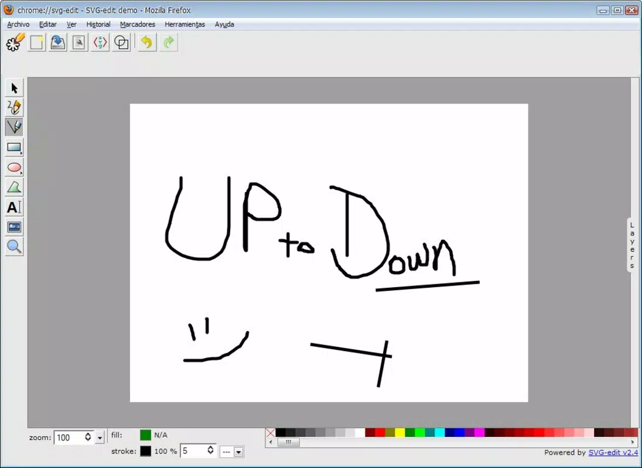Click the stroke opacity 100 % value
Viewport: 642px width, 468px height.
165,451
